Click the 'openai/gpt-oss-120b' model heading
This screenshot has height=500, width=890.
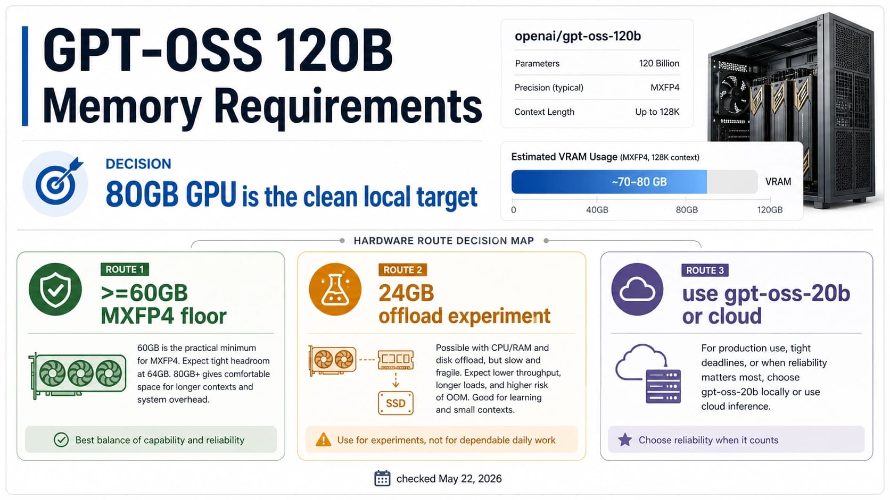(578, 36)
